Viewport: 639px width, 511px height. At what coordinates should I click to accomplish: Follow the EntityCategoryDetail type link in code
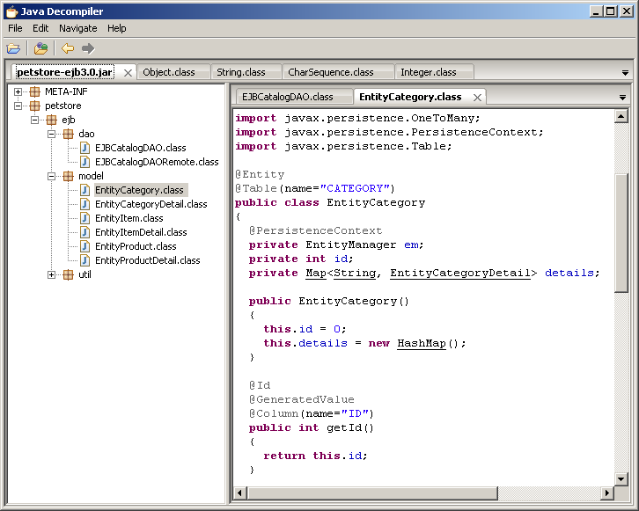click(460, 273)
